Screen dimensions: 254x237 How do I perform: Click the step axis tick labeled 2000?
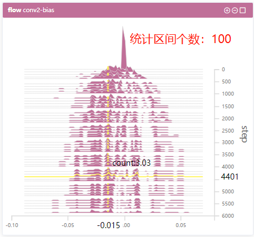coord(228,118)
